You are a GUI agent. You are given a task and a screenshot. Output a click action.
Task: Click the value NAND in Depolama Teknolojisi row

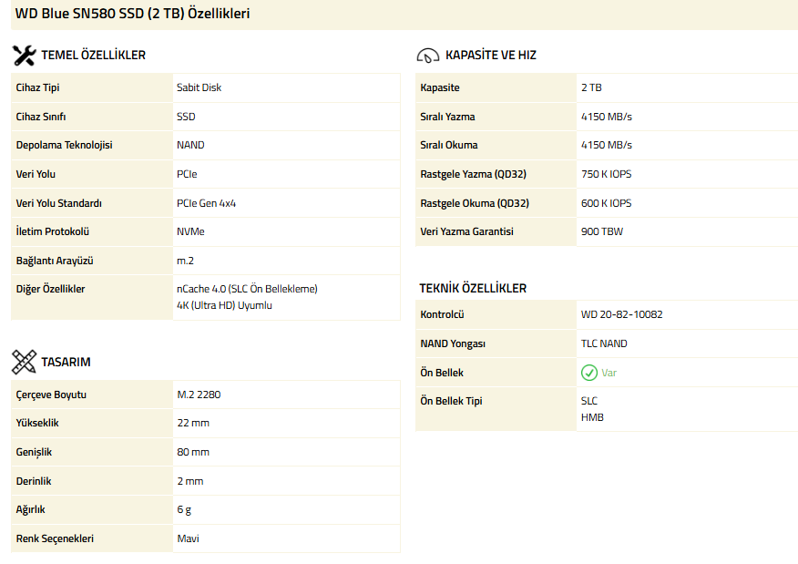click(190, 145)
